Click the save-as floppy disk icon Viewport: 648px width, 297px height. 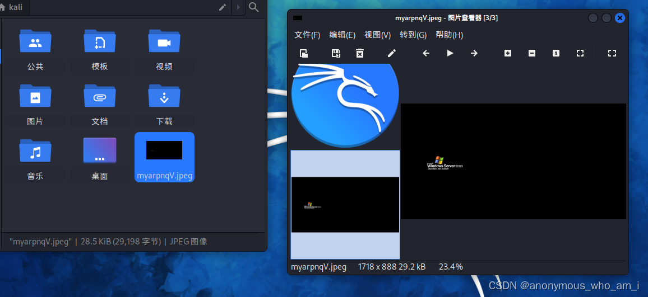click(x=336, y=53)
